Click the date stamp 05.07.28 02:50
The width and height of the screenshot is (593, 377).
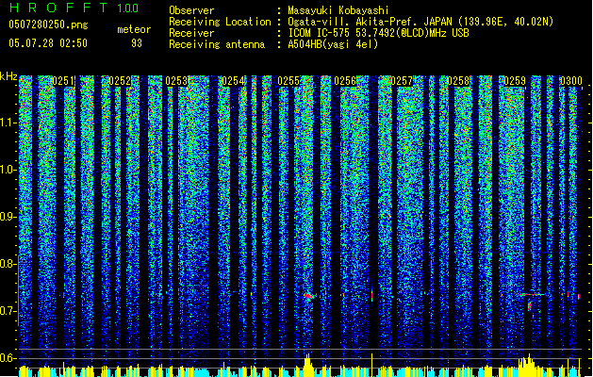point(48,43)
